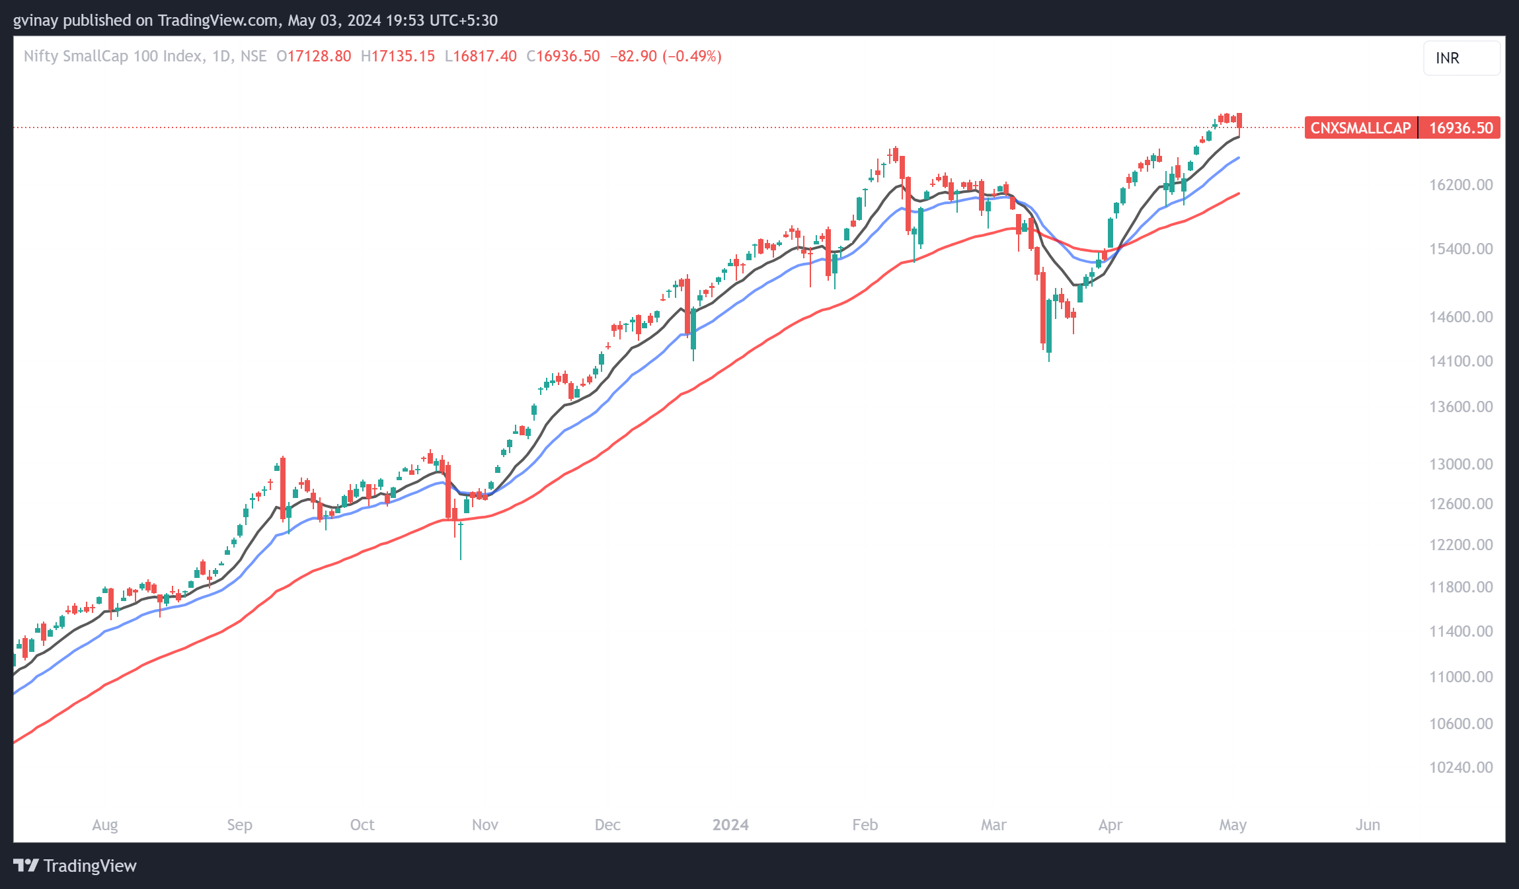
Task: Click the Aug label on time axis
Action: [x=104, y=824]
